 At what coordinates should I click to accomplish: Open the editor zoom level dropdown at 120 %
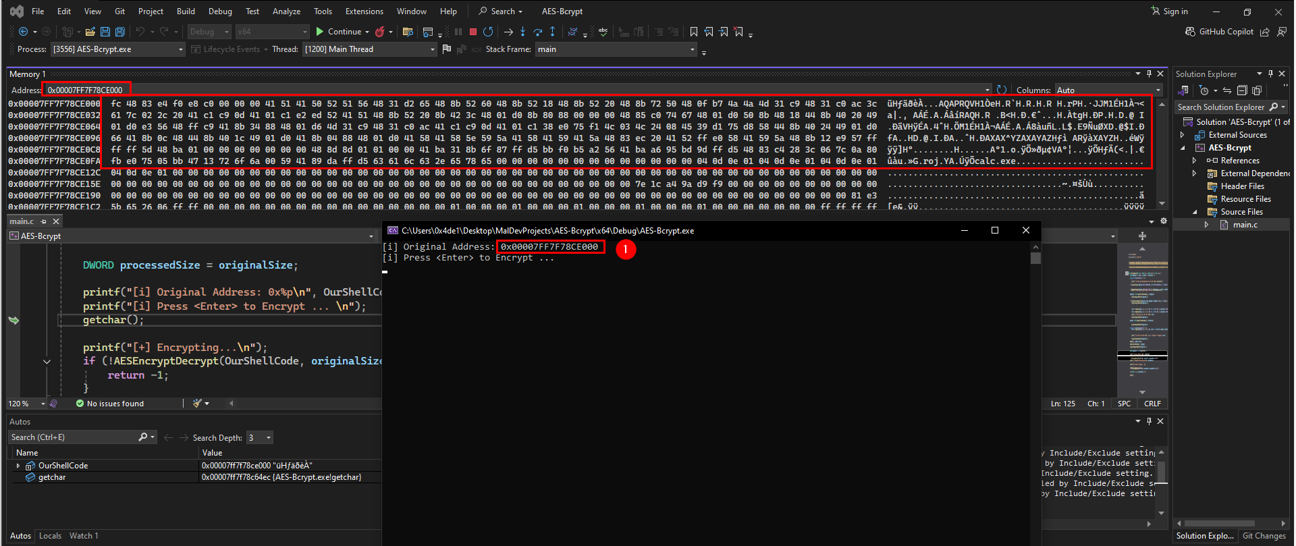(26, 404)
